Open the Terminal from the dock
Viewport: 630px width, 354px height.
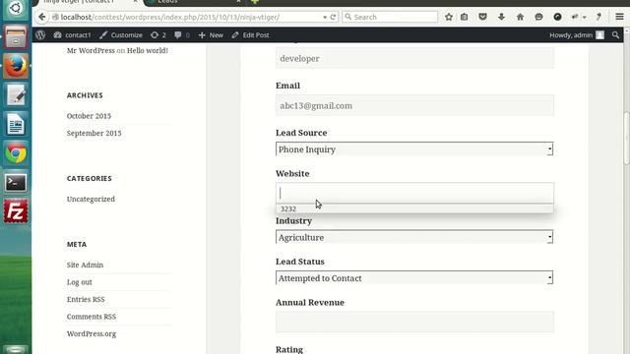16,183
